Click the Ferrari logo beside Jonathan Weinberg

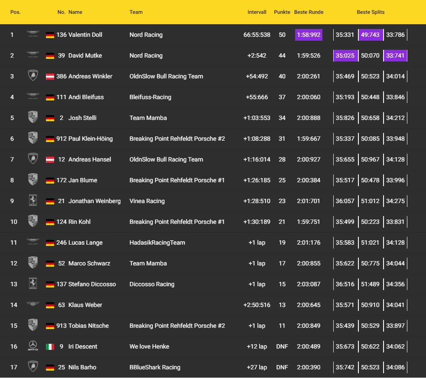coord(33,201)
